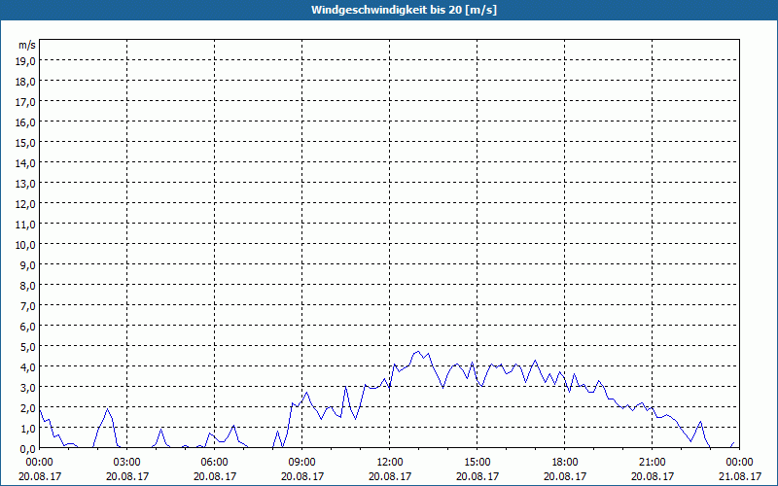Click the 19,0 y-axis label
This screenshot has width=778, height=486.
click(27, 61)
